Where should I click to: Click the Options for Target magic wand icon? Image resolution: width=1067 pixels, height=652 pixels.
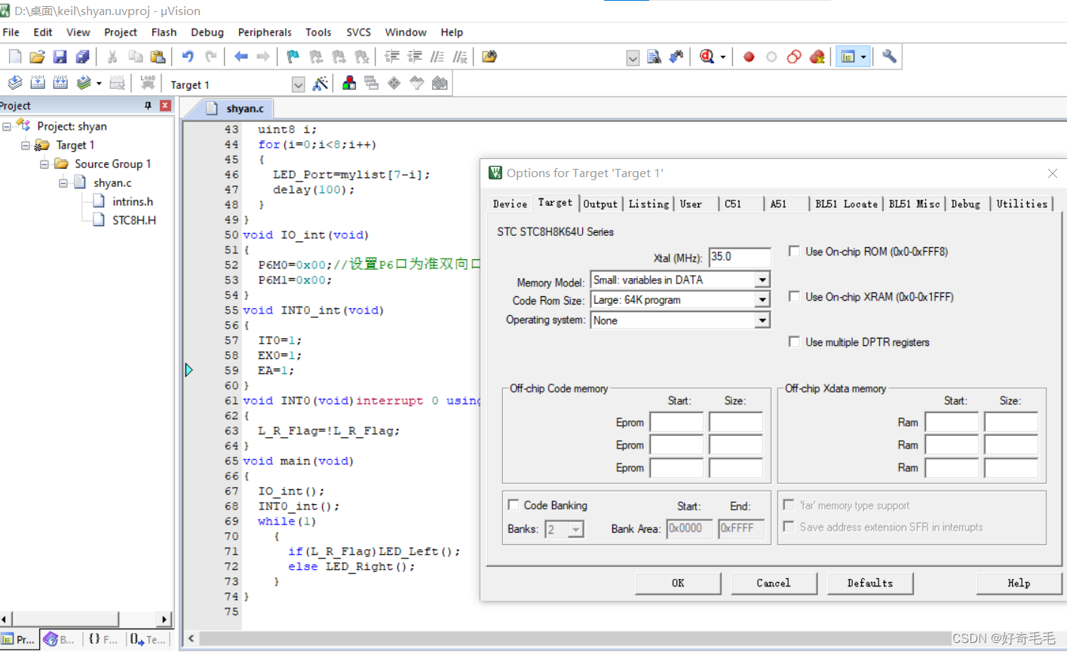pyautogui.click(x=320, y=84)
